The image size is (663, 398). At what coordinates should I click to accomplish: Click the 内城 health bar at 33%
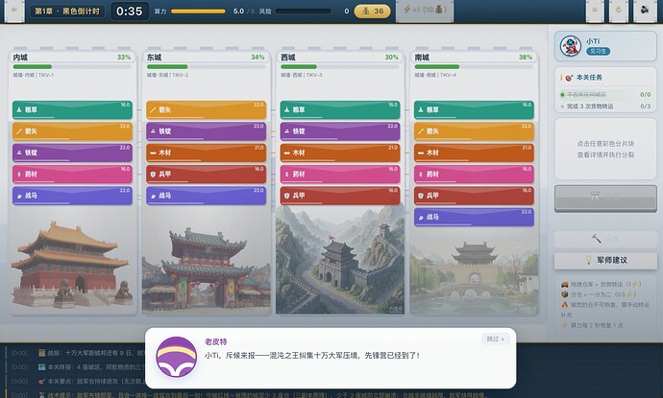click(72, 67)
